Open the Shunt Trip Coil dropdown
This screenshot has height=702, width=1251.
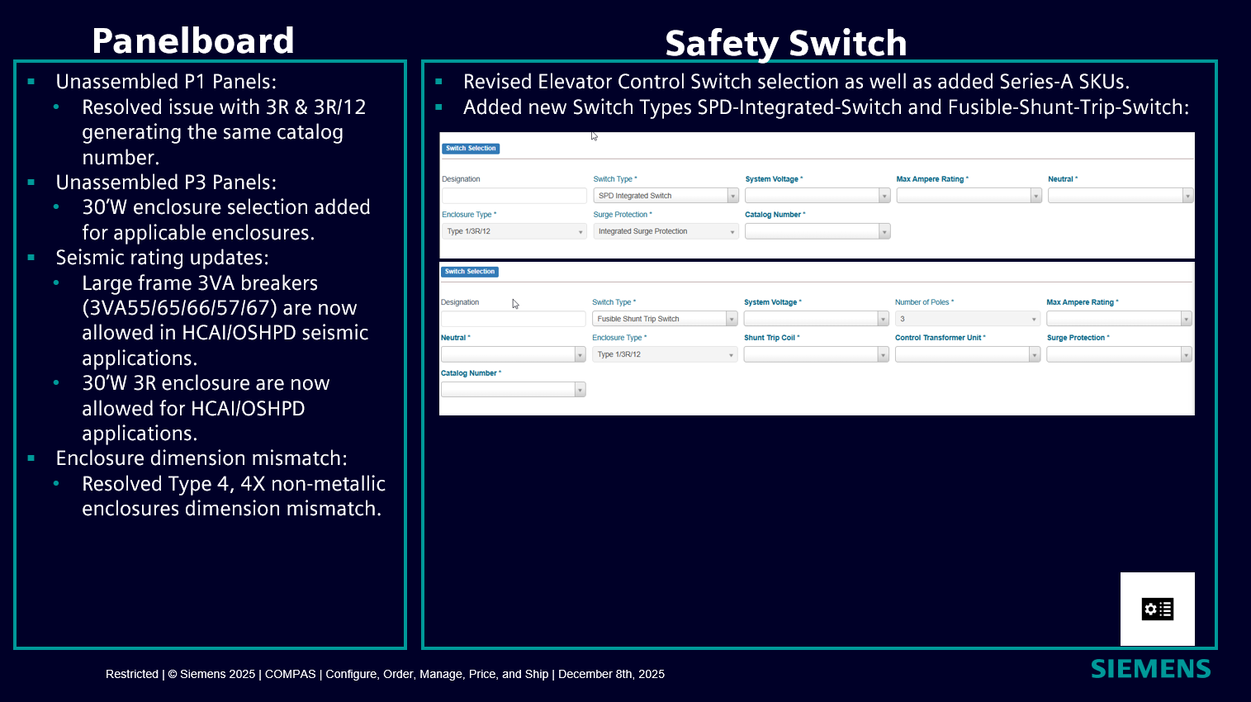(816, 354)
